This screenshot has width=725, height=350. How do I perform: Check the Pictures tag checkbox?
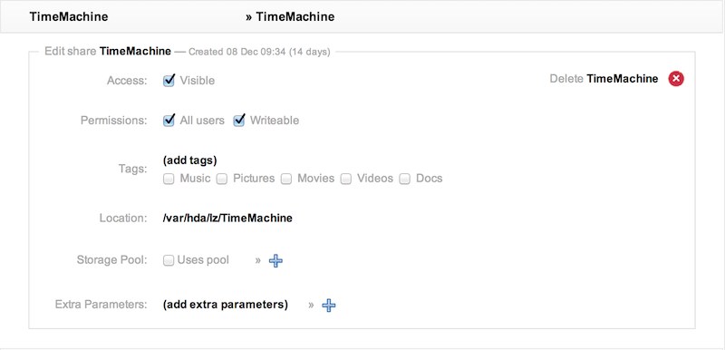(x=222, y=179)
